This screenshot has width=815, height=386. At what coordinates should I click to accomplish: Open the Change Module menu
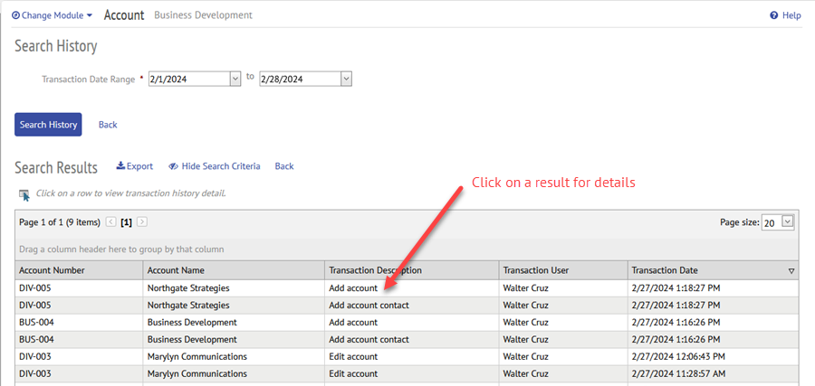pos(52,15)
